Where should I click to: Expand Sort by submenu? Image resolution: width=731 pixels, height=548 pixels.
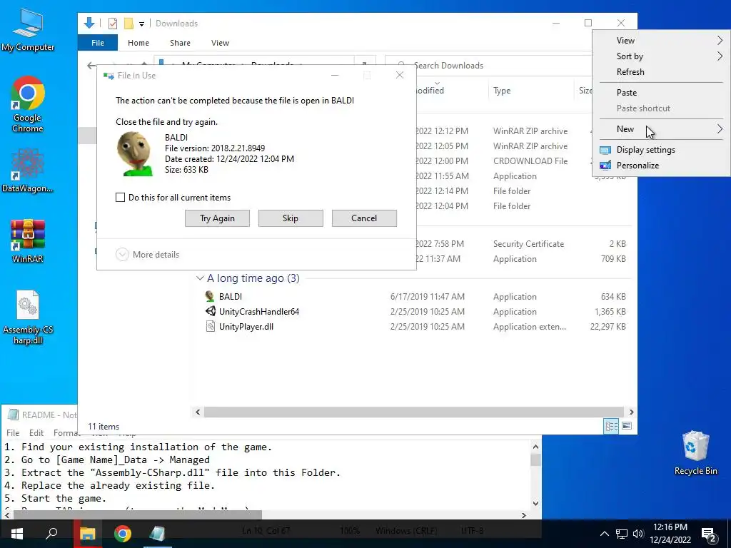click(x=661, y=56)
